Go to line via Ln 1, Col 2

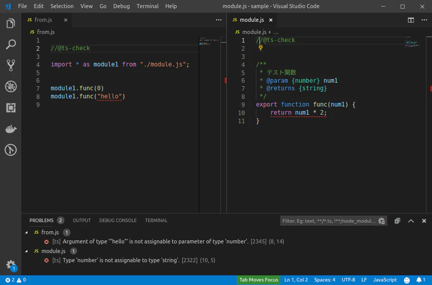click(x=296, y=280)
